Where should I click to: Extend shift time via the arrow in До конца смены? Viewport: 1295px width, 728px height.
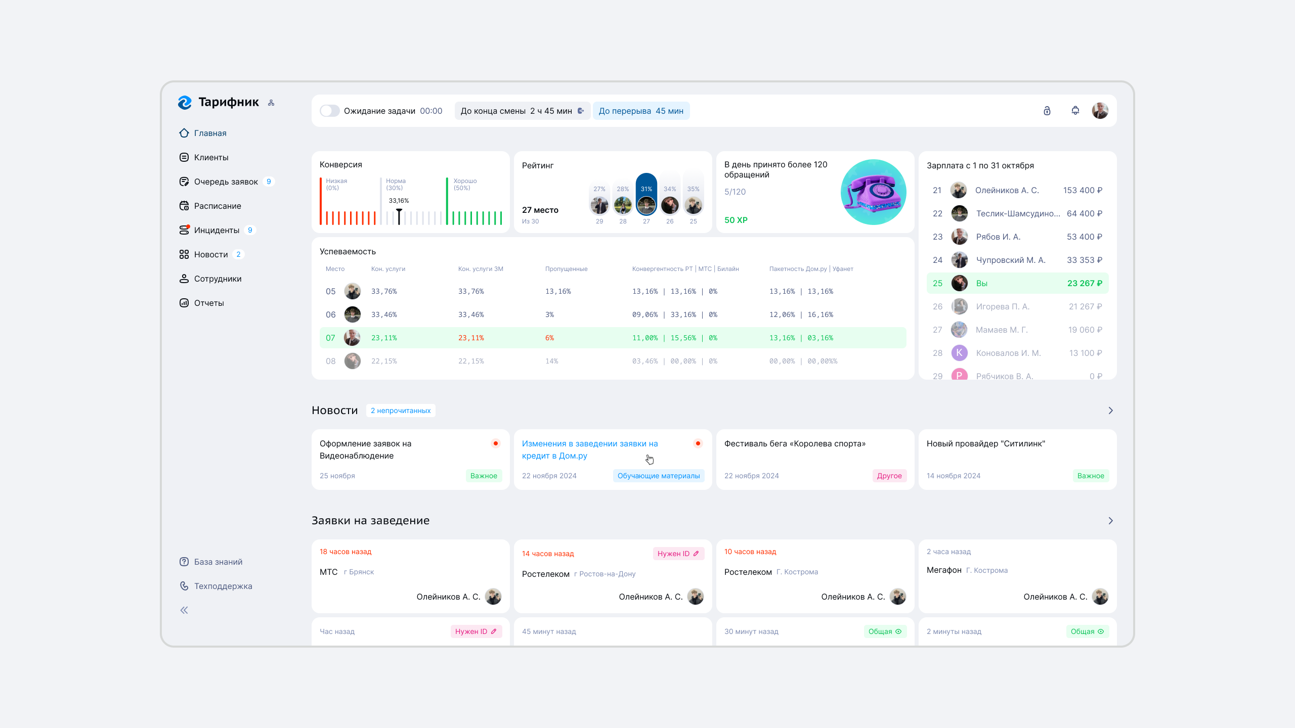tap(581, 110)
